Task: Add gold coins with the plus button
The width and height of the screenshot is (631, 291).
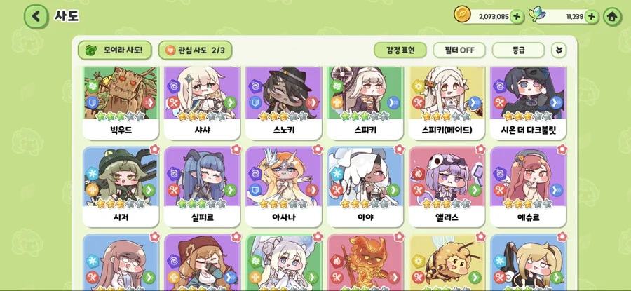Action: (517, 17)
